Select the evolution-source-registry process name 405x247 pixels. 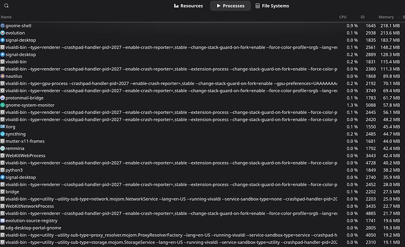(x=31, y=221)
